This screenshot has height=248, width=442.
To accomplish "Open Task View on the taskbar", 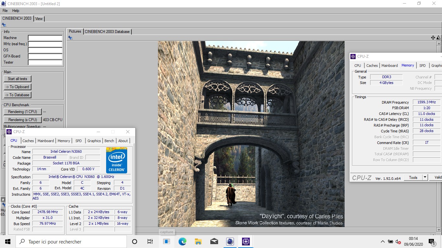I will pos(150,242).
